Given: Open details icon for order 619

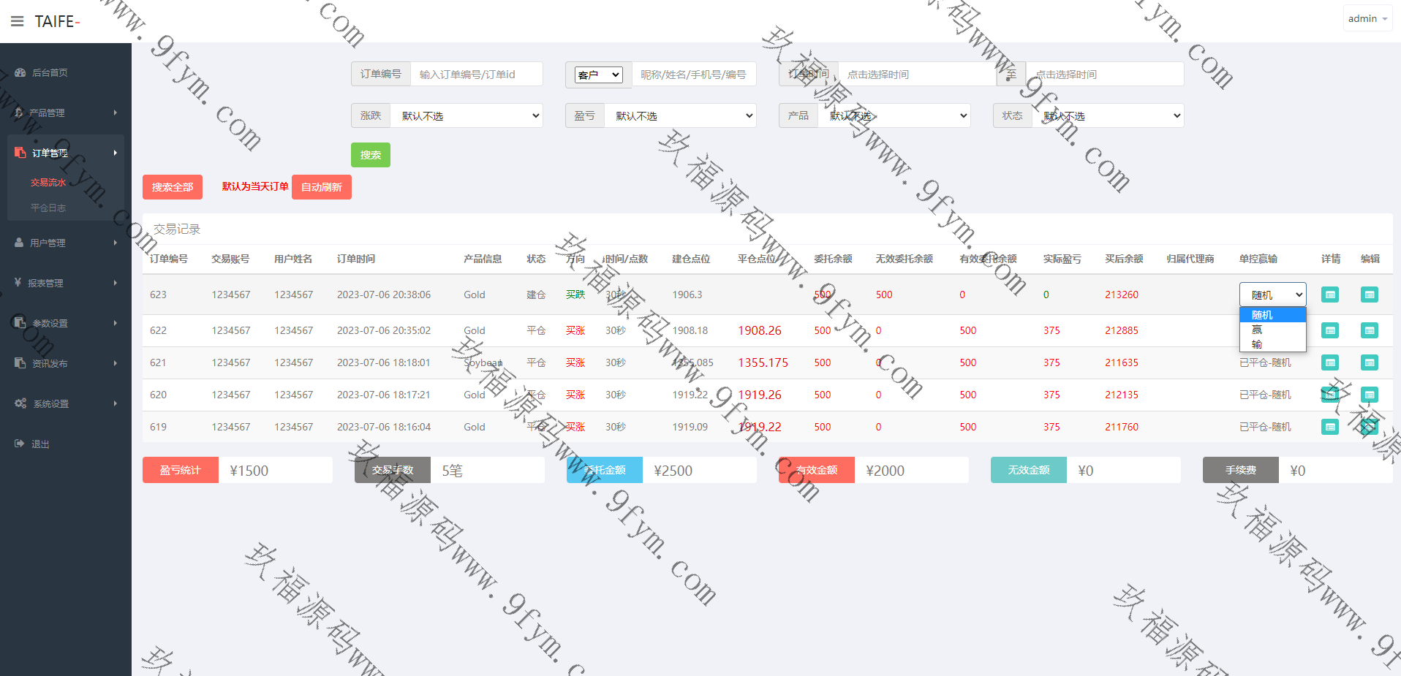Looking at the screenshot, I should pos(1330,427).
